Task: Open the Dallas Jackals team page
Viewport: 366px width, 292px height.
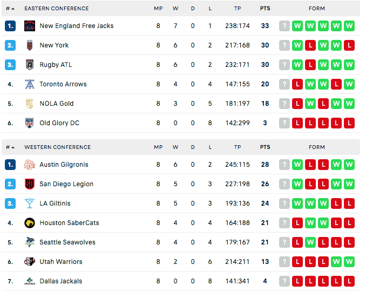Action: pos(61,281)
